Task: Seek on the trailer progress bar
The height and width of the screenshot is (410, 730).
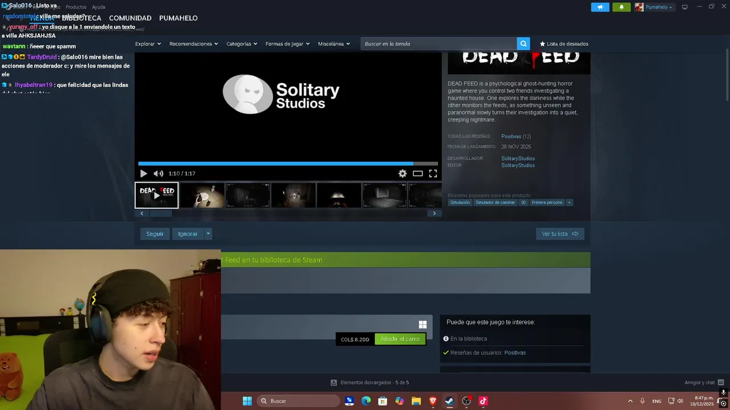Action: (x=288, y=164)
